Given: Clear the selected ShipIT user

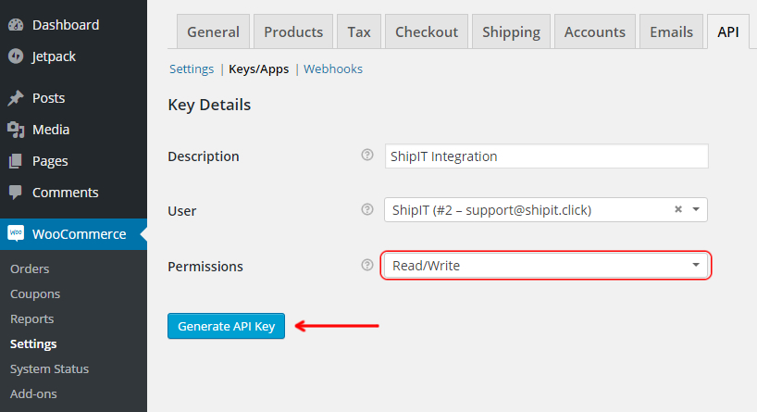Looking at the screenshot, I should tap(678, 209).
